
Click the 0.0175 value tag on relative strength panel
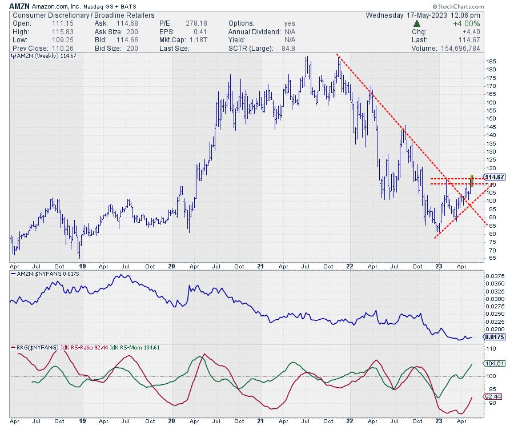coord(493,337)
